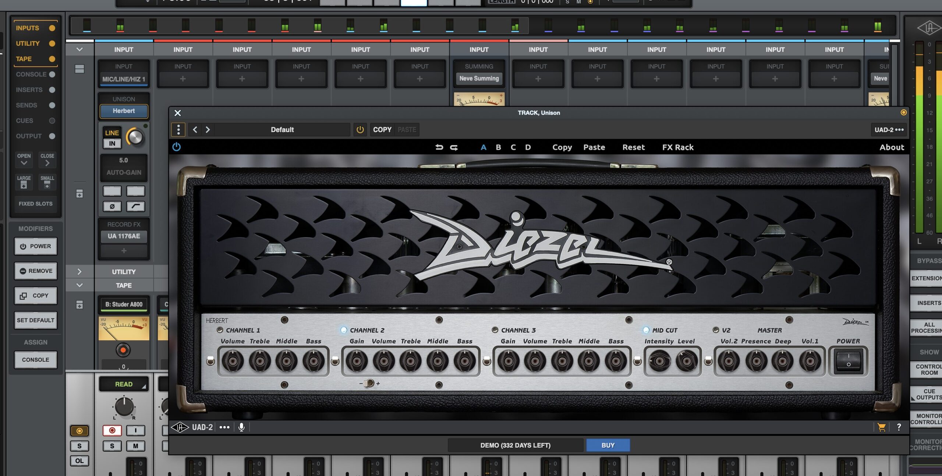The image size is (942, 476).
Task: Select preset slot D
Action: (x=528, y=147)
